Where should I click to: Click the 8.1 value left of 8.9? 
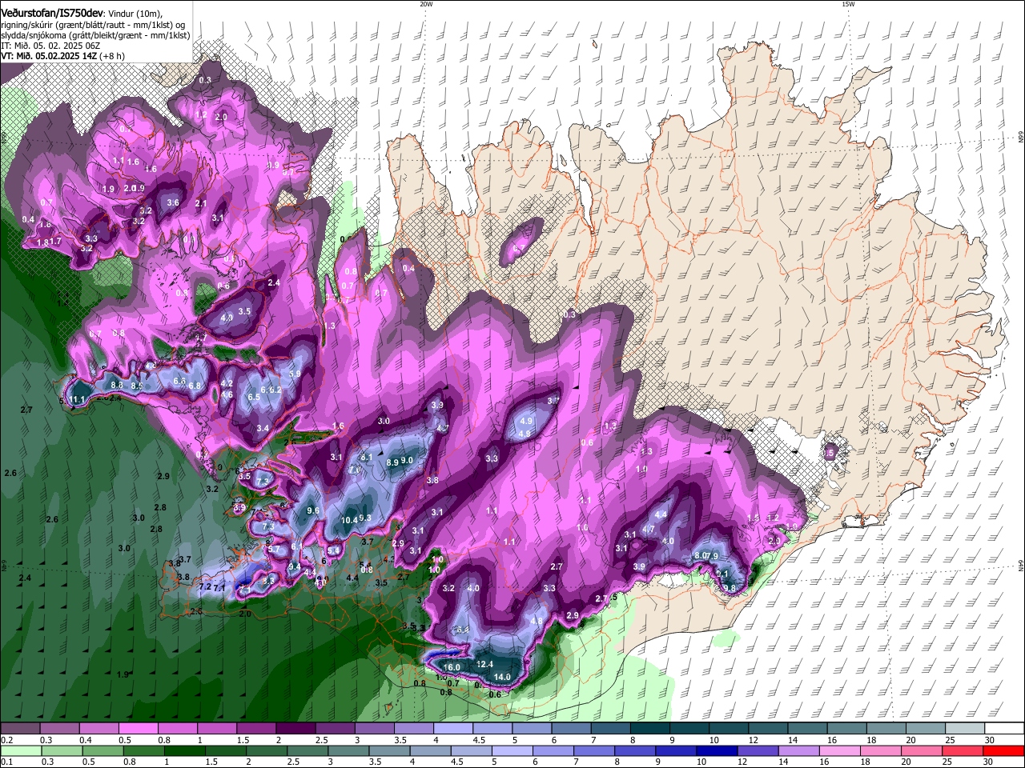tap(367, 458)
